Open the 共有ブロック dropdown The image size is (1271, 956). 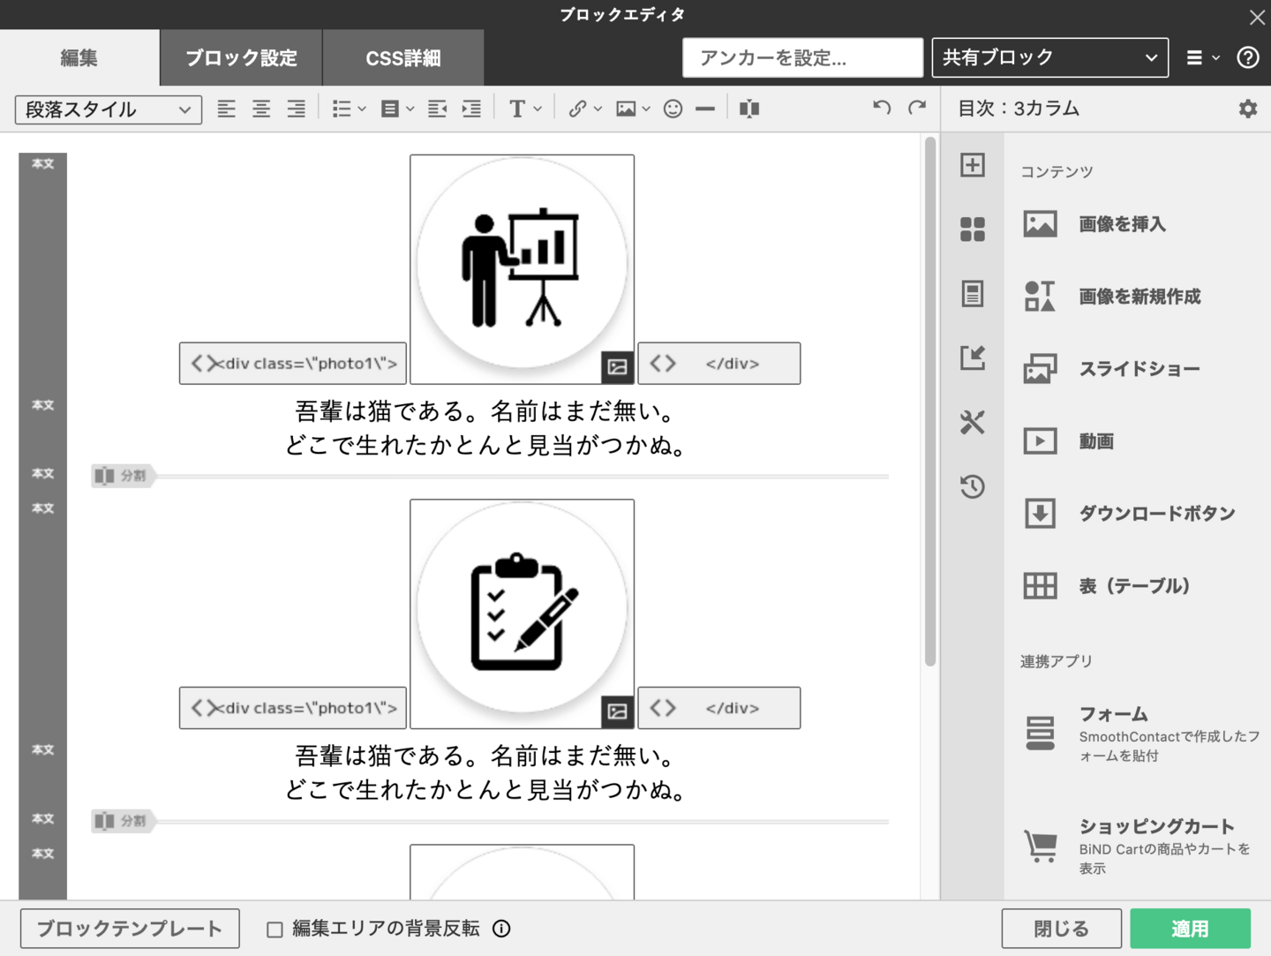pyautogui.click(x=1050, y=57)
